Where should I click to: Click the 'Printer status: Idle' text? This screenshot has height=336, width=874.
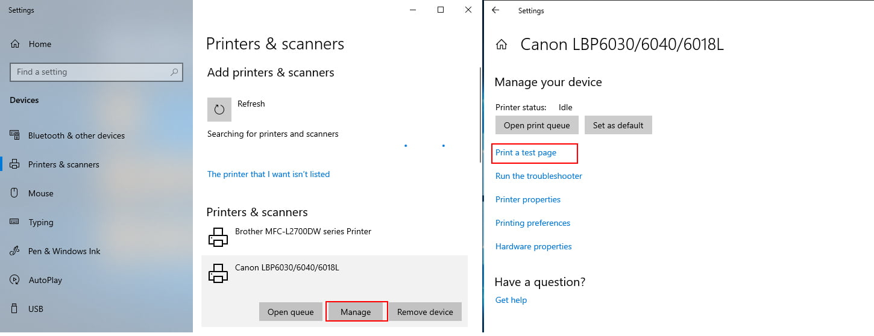534,107
